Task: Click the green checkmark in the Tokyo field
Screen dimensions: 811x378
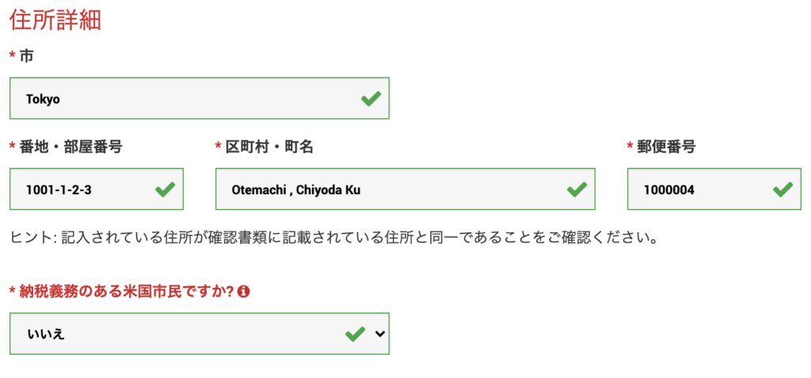Action: 371,99
